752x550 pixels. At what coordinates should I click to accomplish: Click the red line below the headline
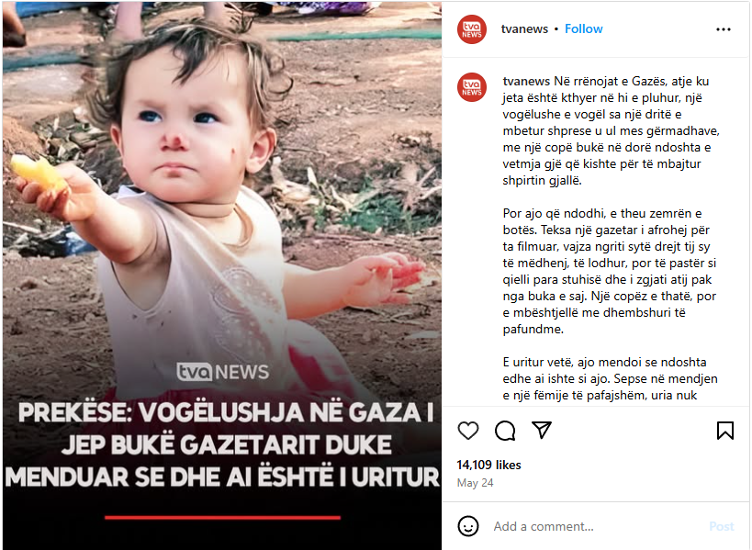(x=222, y=517)
